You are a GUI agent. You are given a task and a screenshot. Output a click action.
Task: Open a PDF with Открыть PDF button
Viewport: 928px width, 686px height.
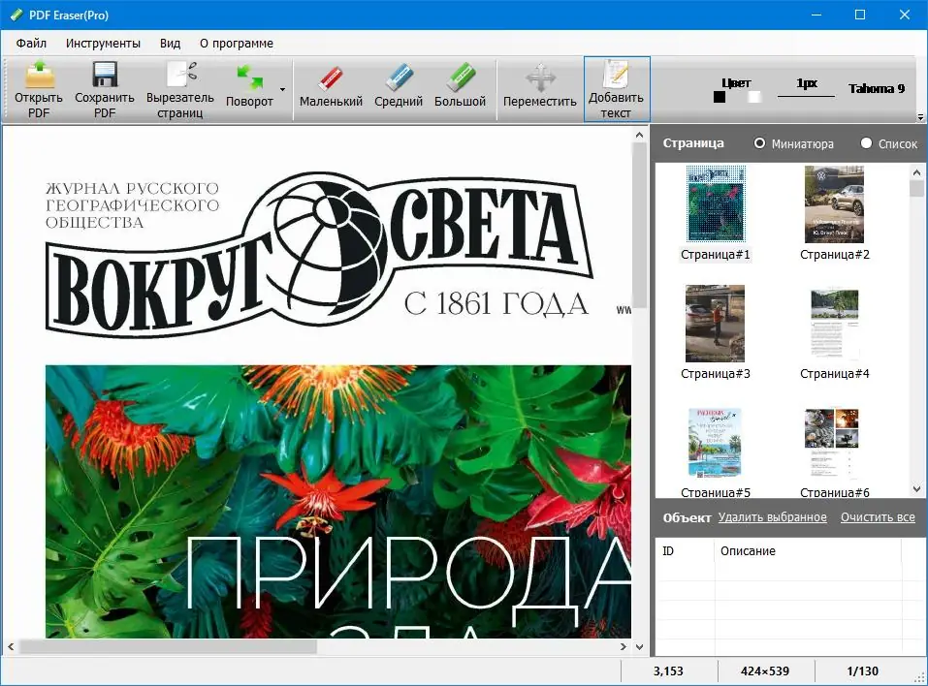tap(39, 89)
